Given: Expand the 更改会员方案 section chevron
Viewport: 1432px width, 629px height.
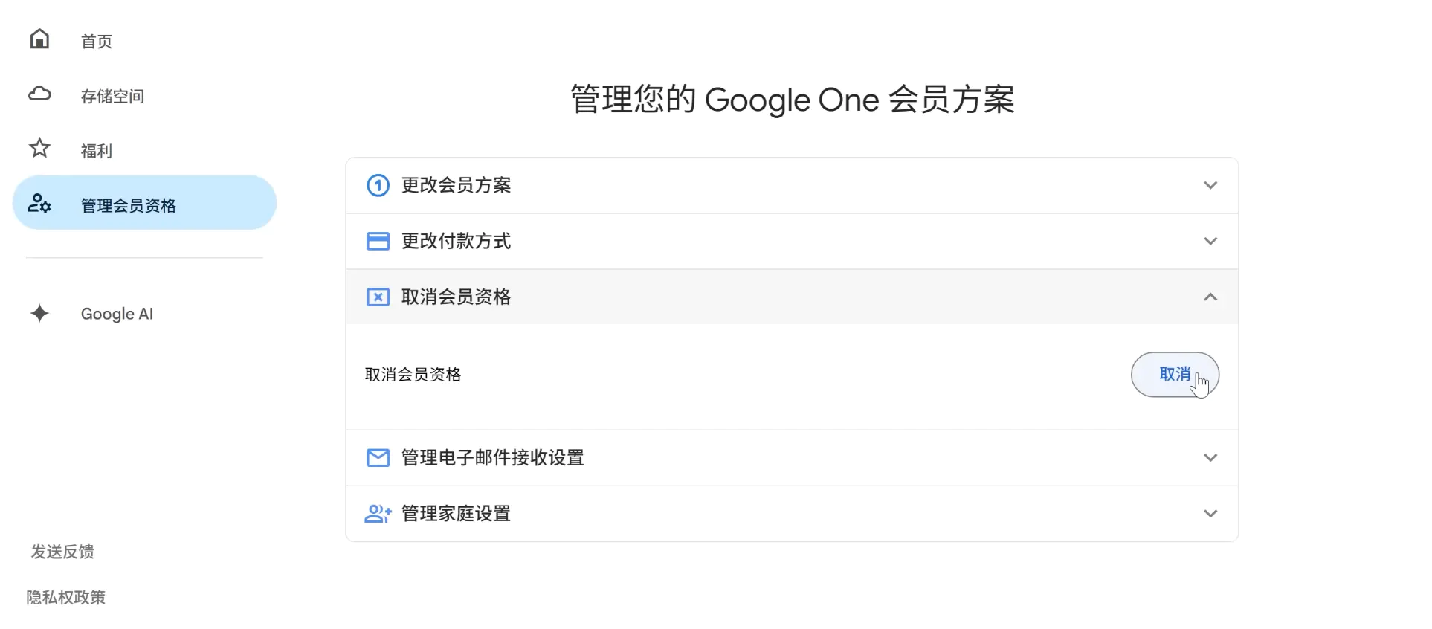Looking at the screenshot, I should coord(1210,185).
